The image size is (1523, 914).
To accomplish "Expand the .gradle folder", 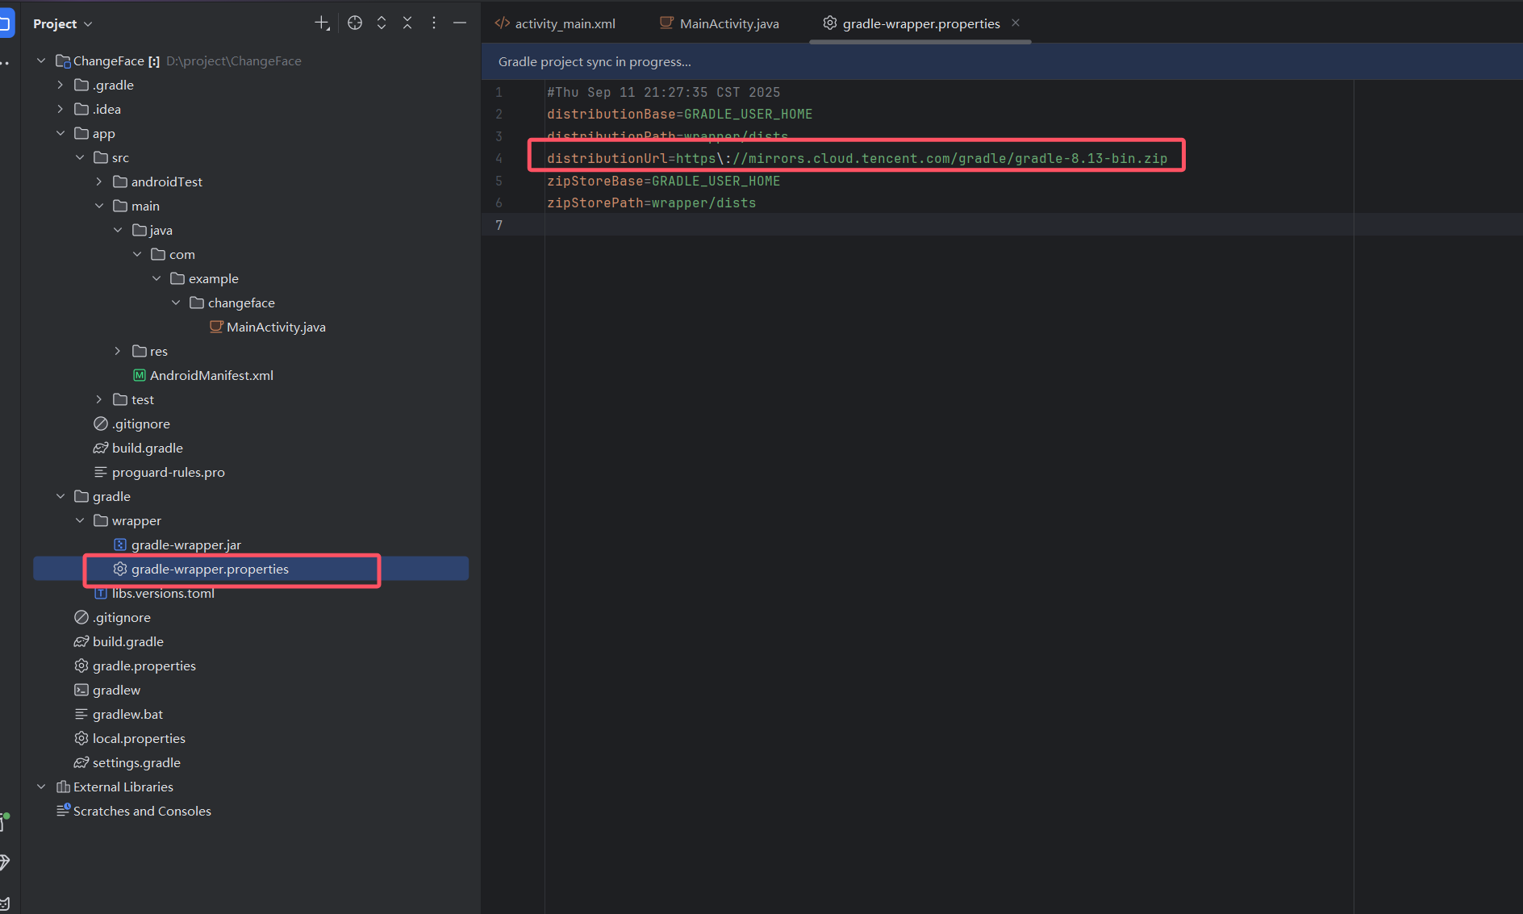I will coord(61,85).
